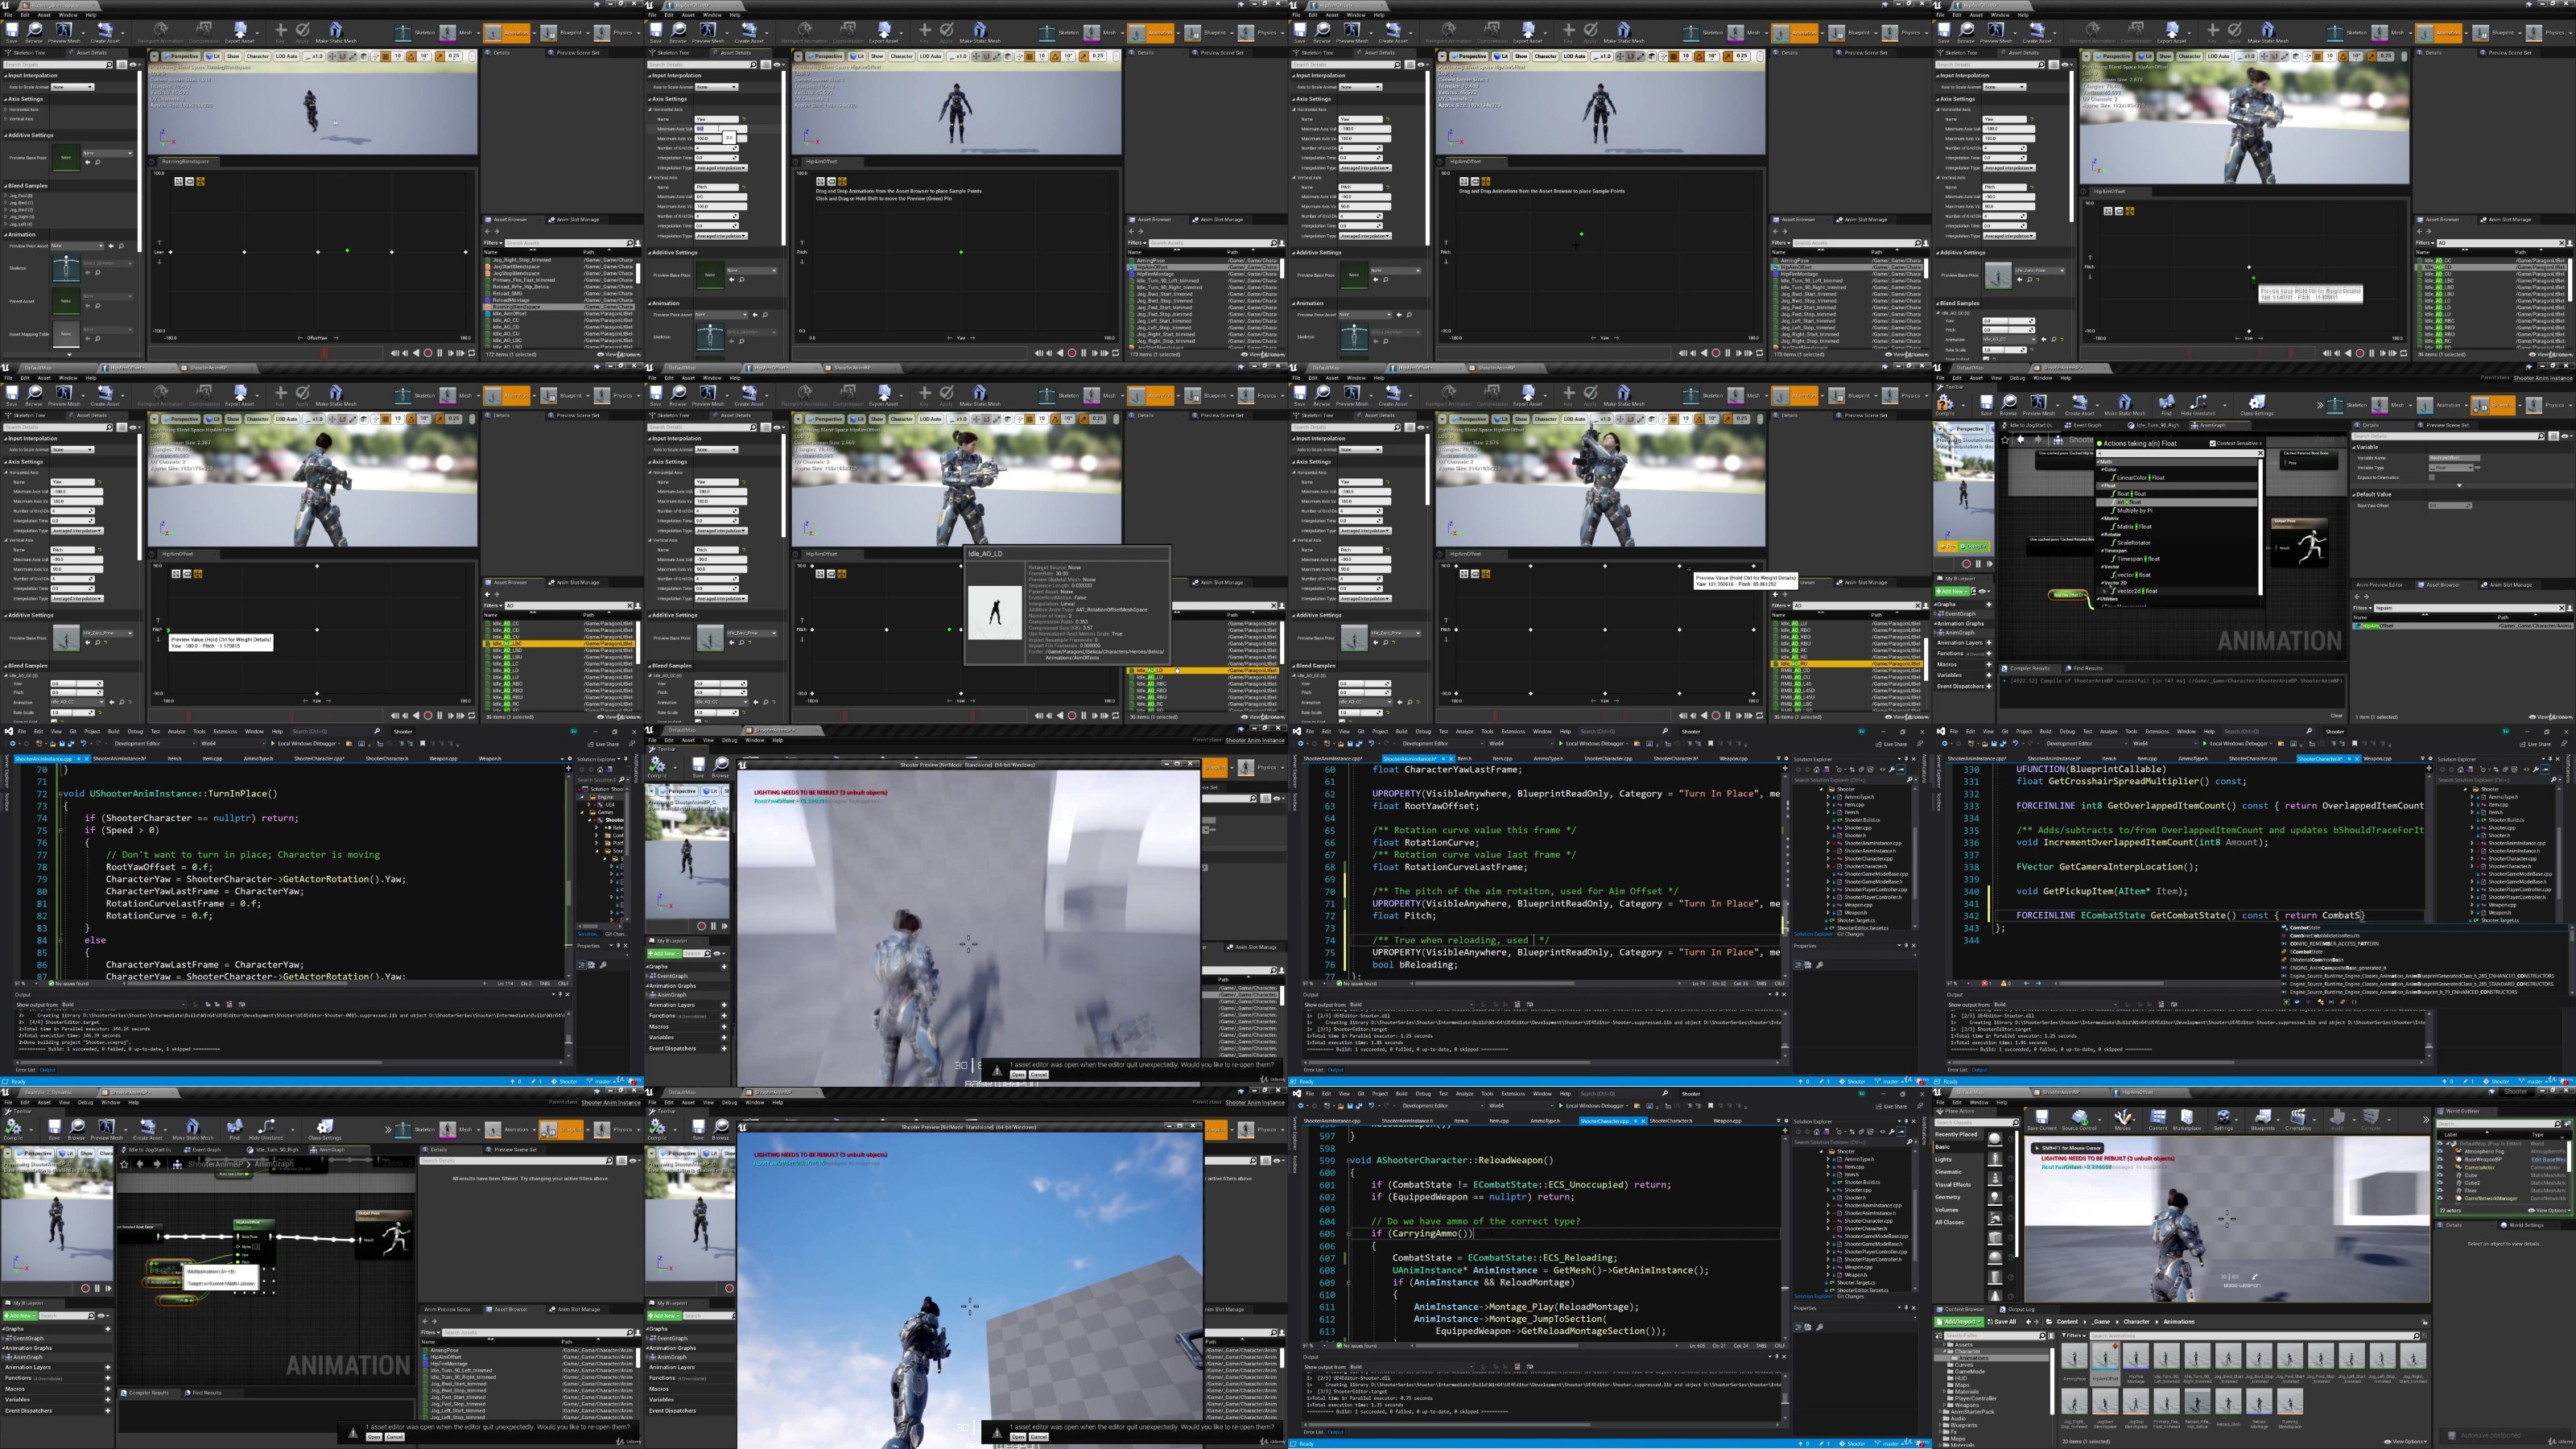Toggle the Context Sensitive checkbox in the float actions menu
2576x1449 pixels.
2212,444
